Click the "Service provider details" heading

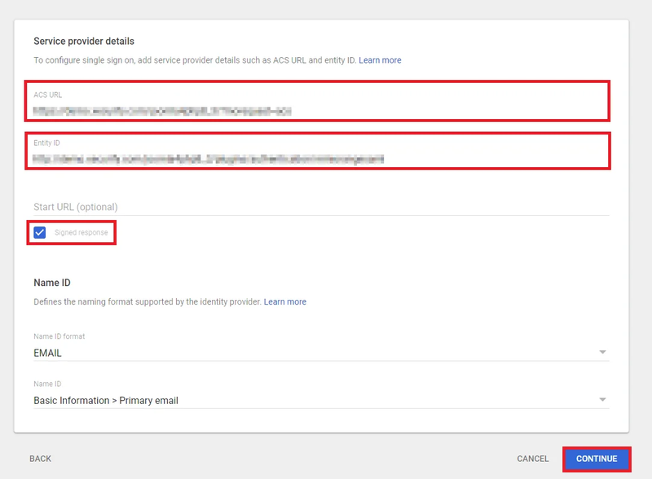84,41
